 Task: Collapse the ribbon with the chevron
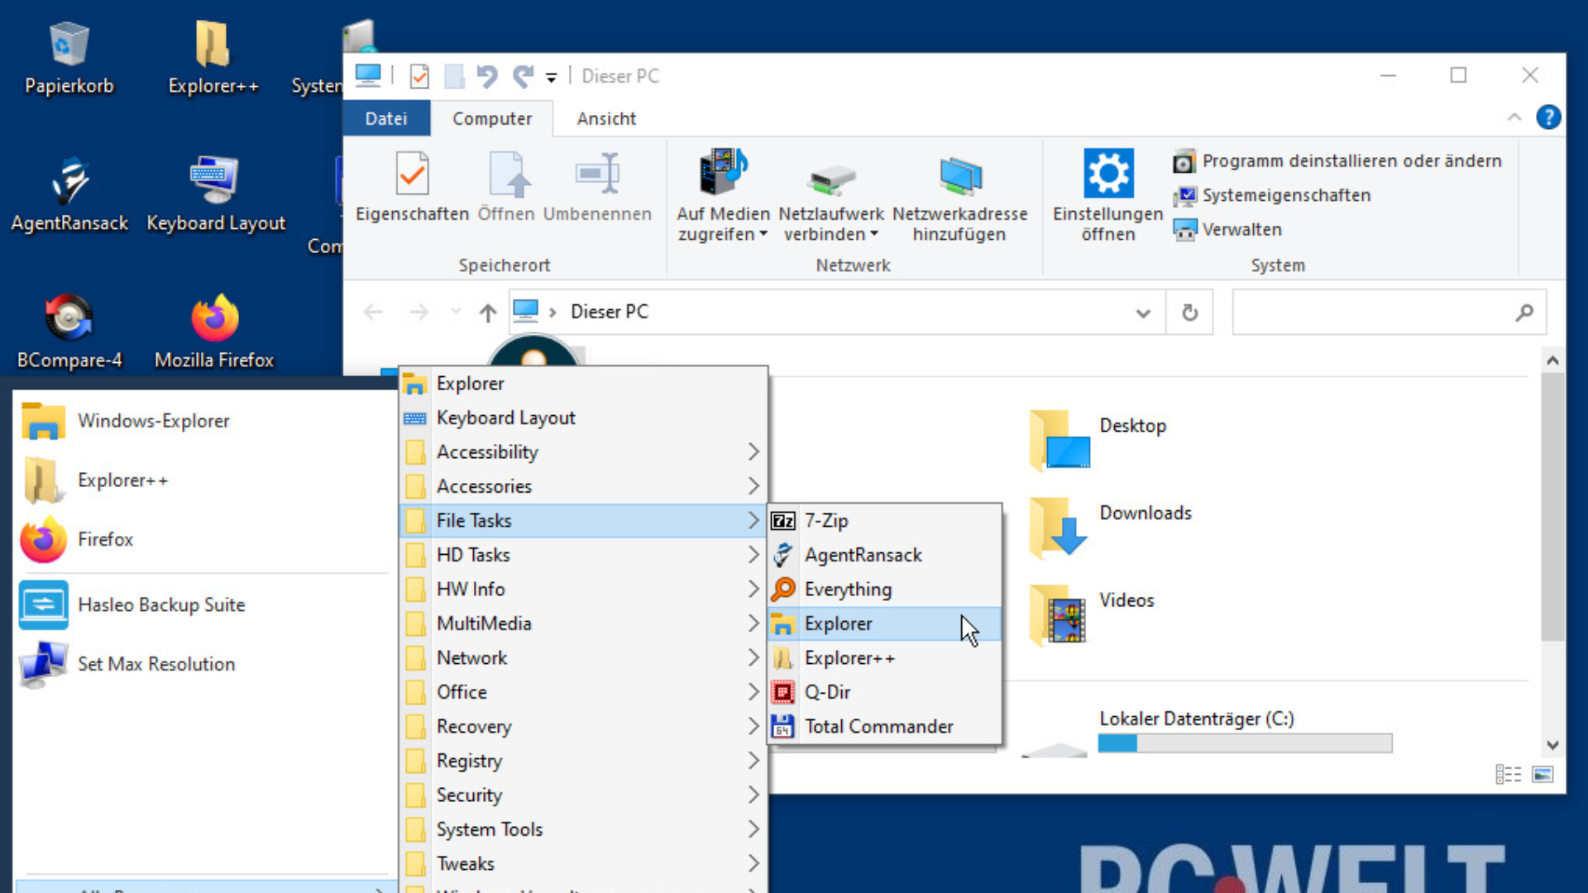(x=1514, y=117)
